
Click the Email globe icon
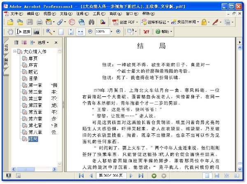pos(82,22)
